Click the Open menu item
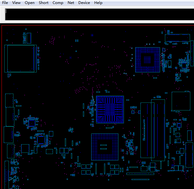 pos(30,2)
